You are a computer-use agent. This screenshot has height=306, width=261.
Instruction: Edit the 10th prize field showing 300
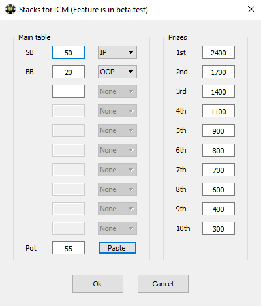tap(219, 228)
